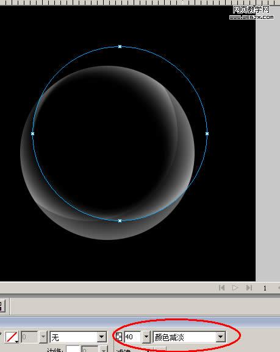Select the bottom anchor point of the ellipse

[120, 221]
